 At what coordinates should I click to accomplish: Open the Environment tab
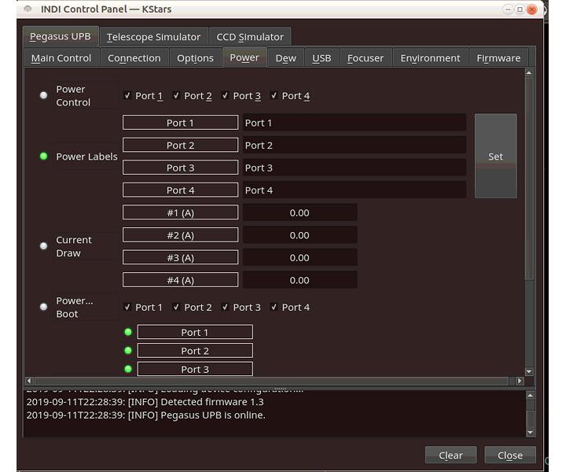pyautogui.click(x=430, y=58)
